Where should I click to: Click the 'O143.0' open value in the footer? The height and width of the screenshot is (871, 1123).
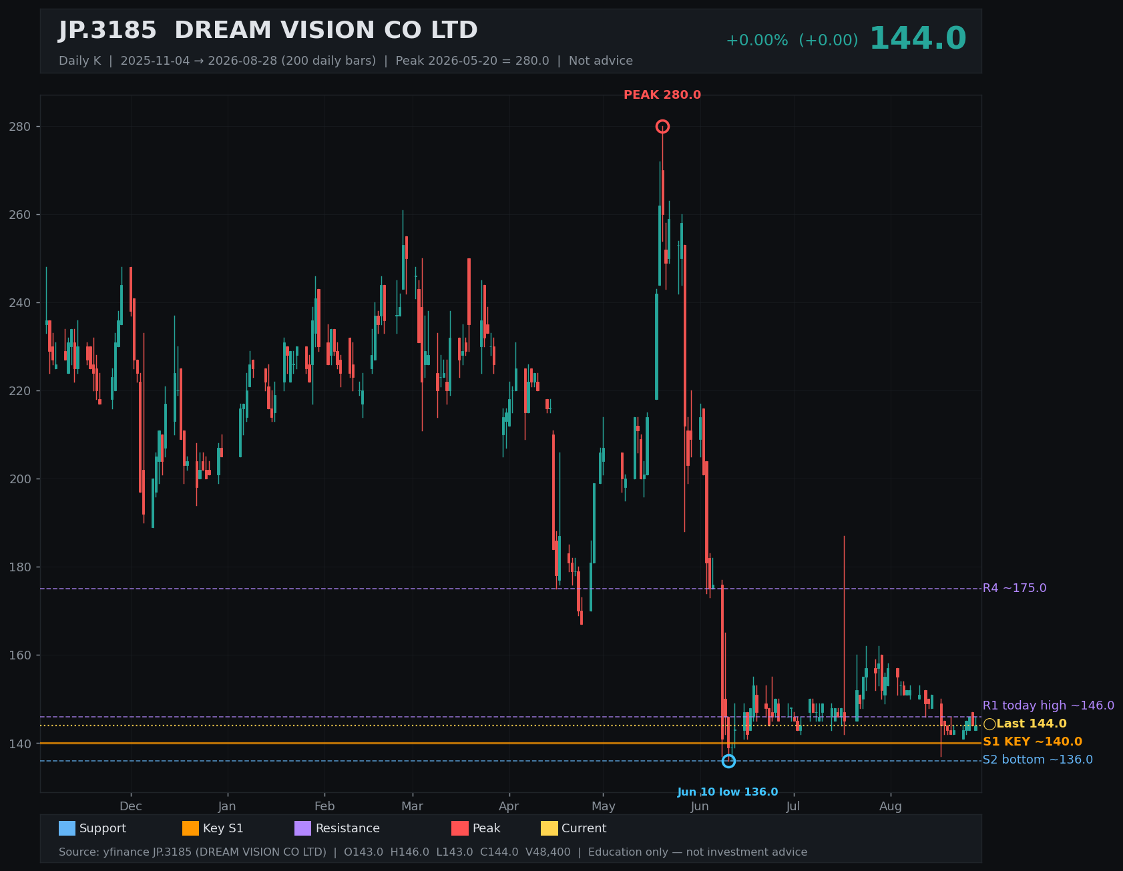point(364,852)
